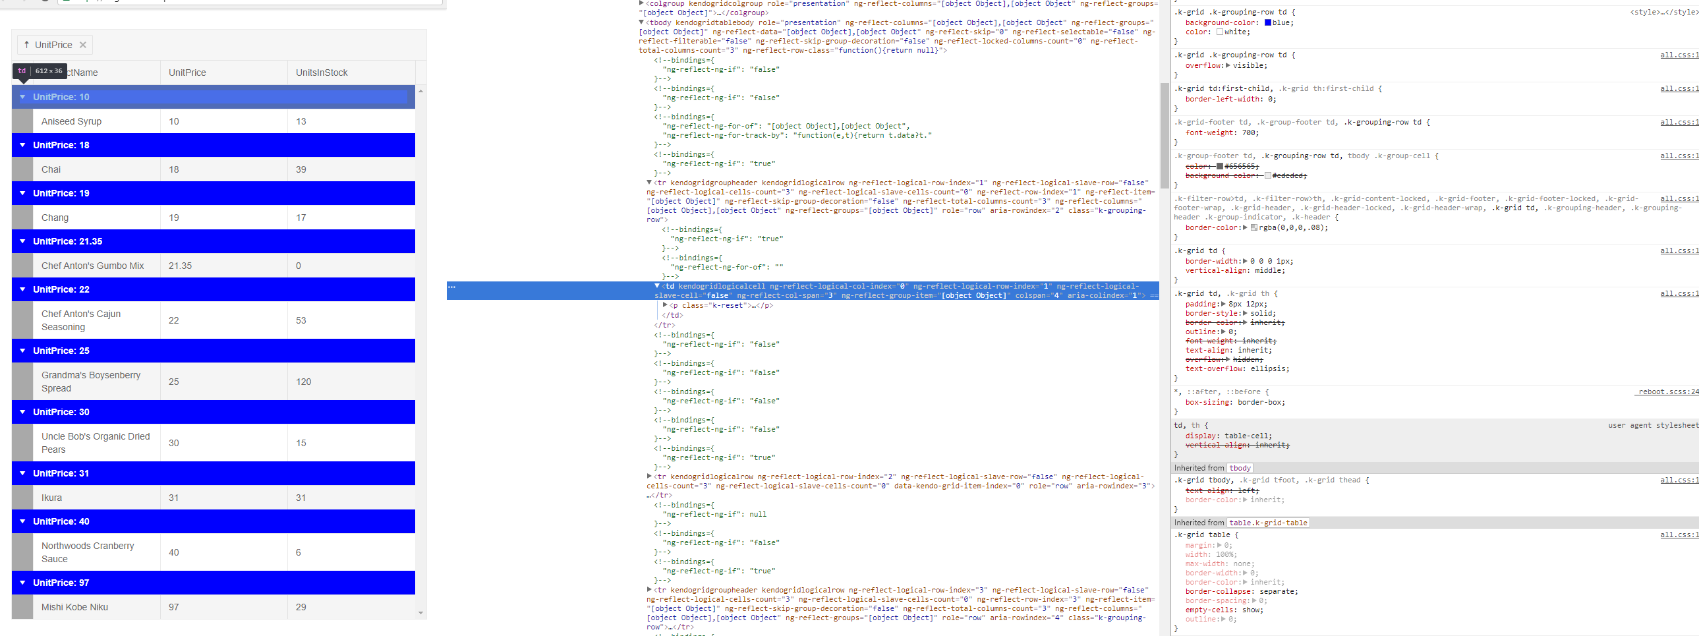The width and height of the screenshot is (1699, 636).
Task: Select the Aniseed Syrup cell
Action: (x=96, y=121)
